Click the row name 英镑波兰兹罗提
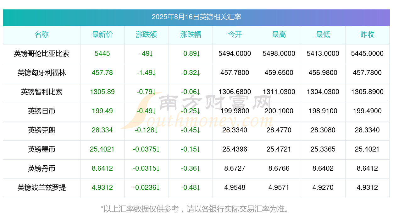Screen dimensions: 393x219 [42, 188]
